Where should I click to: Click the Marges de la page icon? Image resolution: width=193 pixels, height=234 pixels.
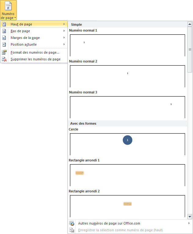(x=4, y=38)
